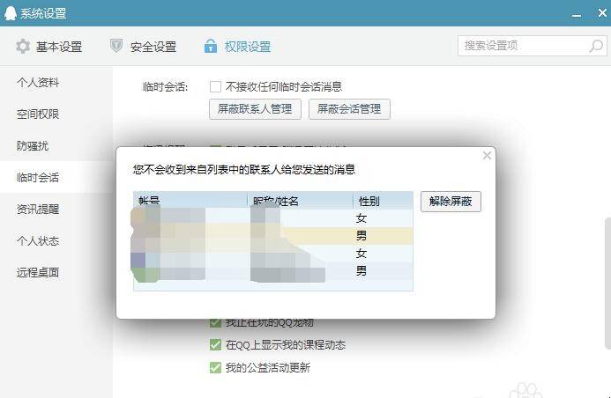Click the 屏蔽会话管理 button

tap(349, 109)
